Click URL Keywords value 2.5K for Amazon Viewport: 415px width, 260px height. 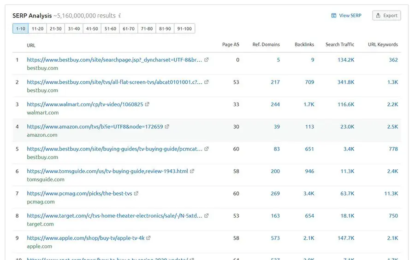point(392,127)
